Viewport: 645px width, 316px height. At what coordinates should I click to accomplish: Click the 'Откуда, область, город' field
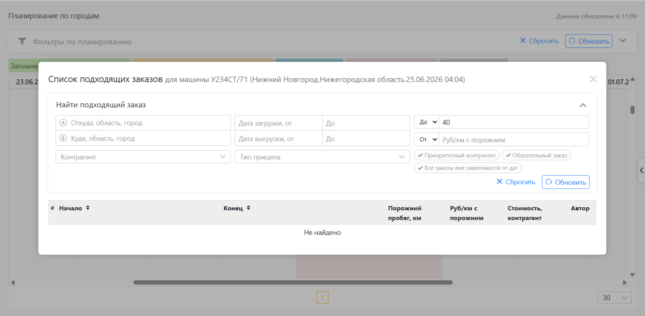pos(143,123)
